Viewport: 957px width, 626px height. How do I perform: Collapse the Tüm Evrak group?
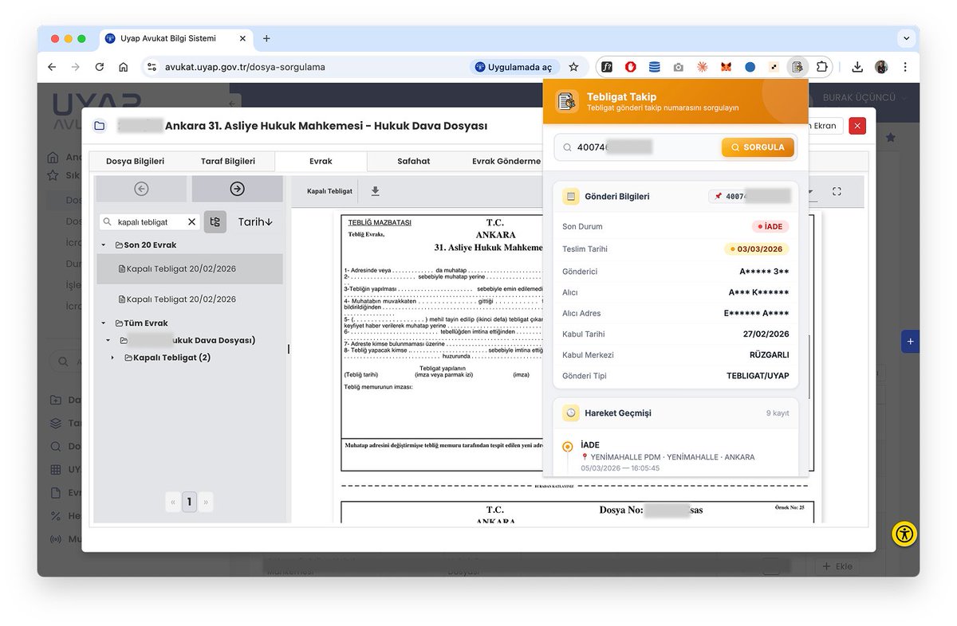tap(104, 323)
